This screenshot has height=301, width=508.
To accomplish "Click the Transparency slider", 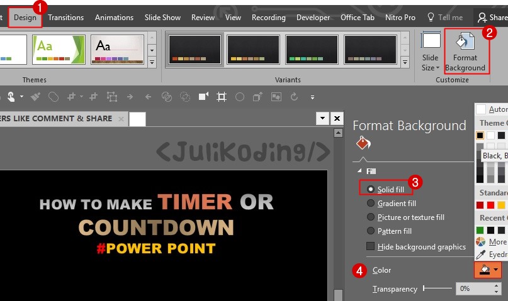I will coord(437,288).
